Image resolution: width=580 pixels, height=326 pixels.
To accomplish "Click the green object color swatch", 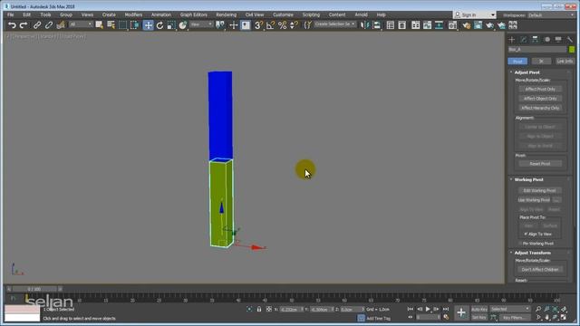I will [572, 50].
